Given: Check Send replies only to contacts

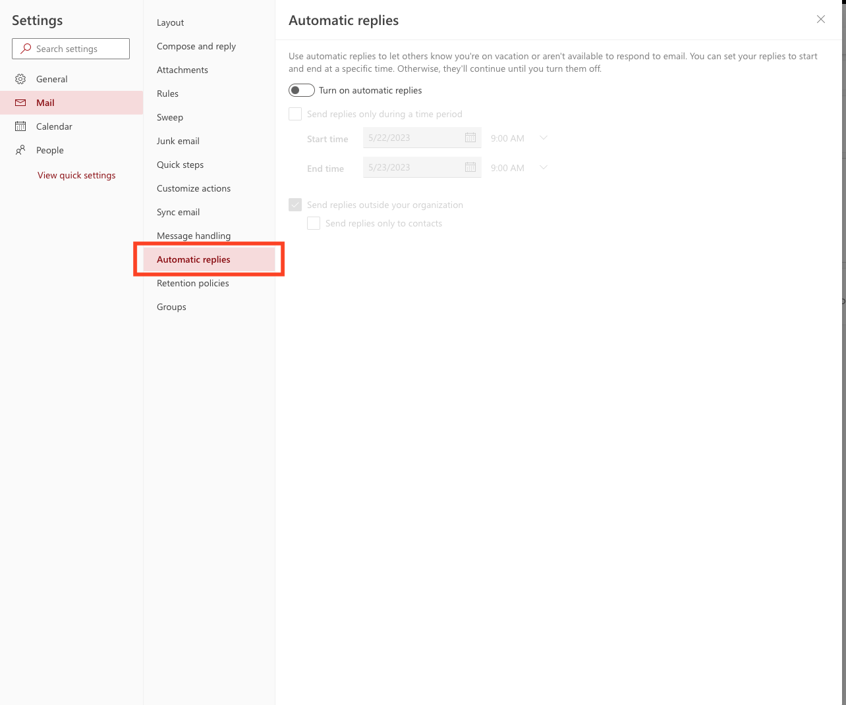Looking at the screenshot, I should tap(314, 223).
